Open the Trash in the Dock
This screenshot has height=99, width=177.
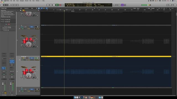click(102, 97)
